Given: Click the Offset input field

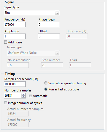Looking at the screenshot, I should coord(49,36).
